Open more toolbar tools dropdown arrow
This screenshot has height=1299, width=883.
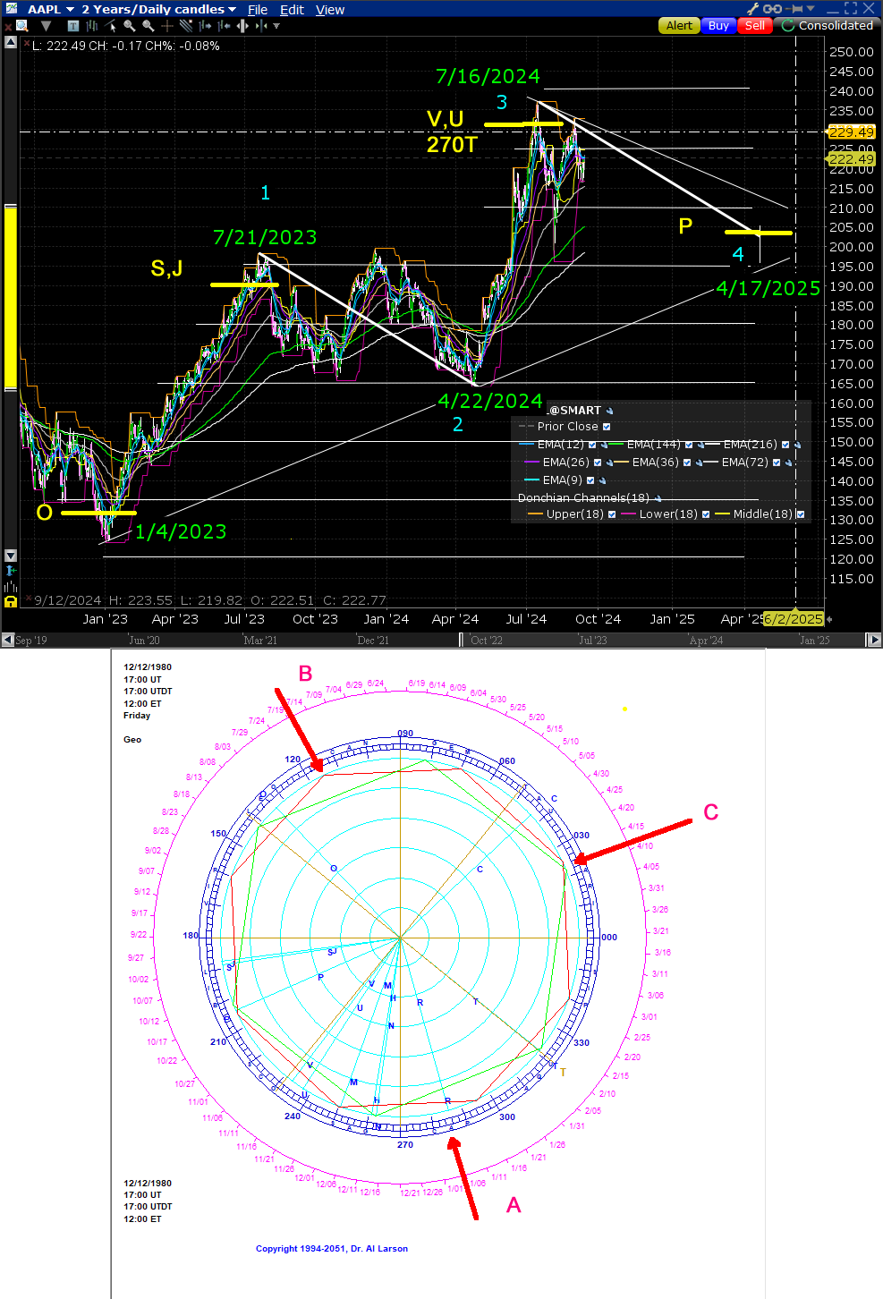tap(276, 26)
